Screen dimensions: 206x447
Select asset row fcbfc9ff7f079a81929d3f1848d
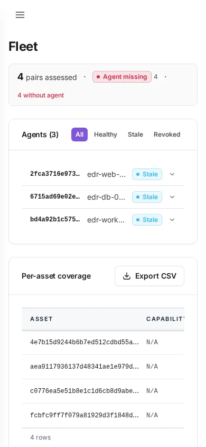[103, 415]
